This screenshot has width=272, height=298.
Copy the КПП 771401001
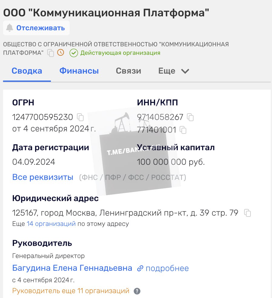[183, 130]
